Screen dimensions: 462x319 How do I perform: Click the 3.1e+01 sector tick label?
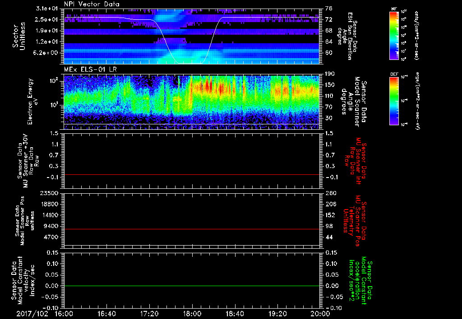pyautogui.click(x=47, y=9)
